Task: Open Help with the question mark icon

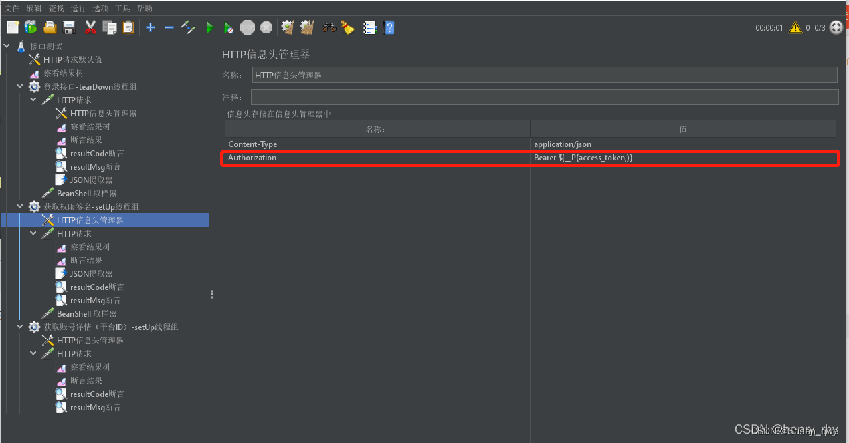Action: 389,27
